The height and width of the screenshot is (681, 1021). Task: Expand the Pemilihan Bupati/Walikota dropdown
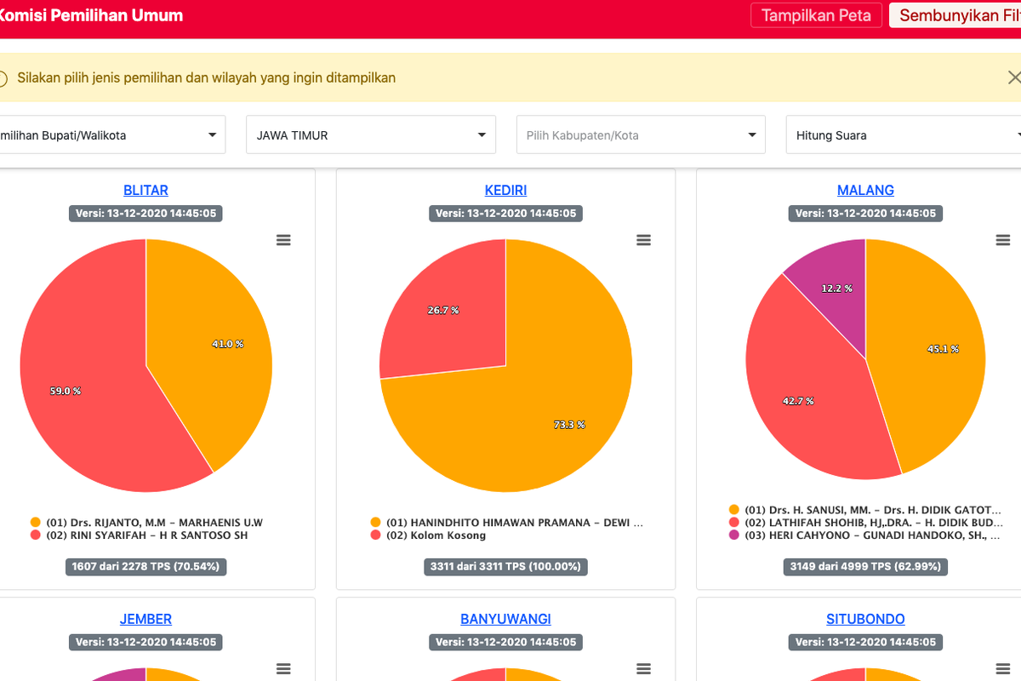point(111,135)
